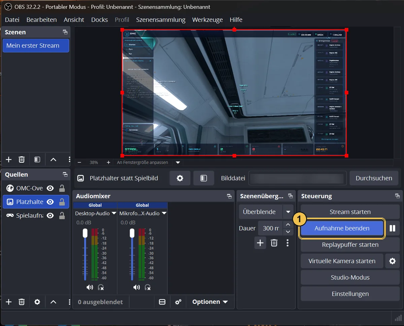Image resolution: width=404 pixels, height=326 pixels.
Task: Increase the Dauer value with the up arrow
Action: click(288, 225)
